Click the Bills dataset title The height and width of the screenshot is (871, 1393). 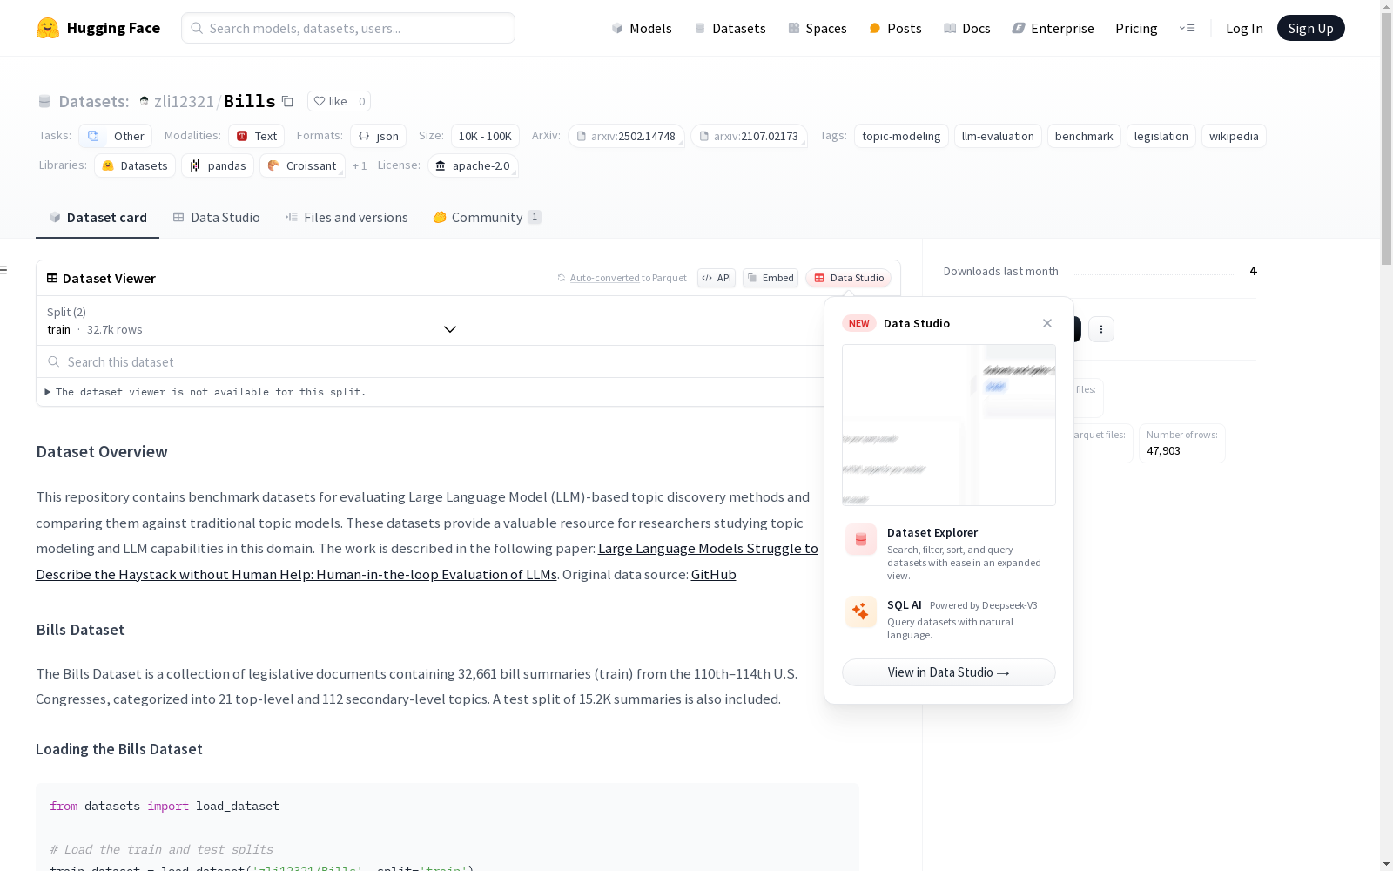point(250,101)
